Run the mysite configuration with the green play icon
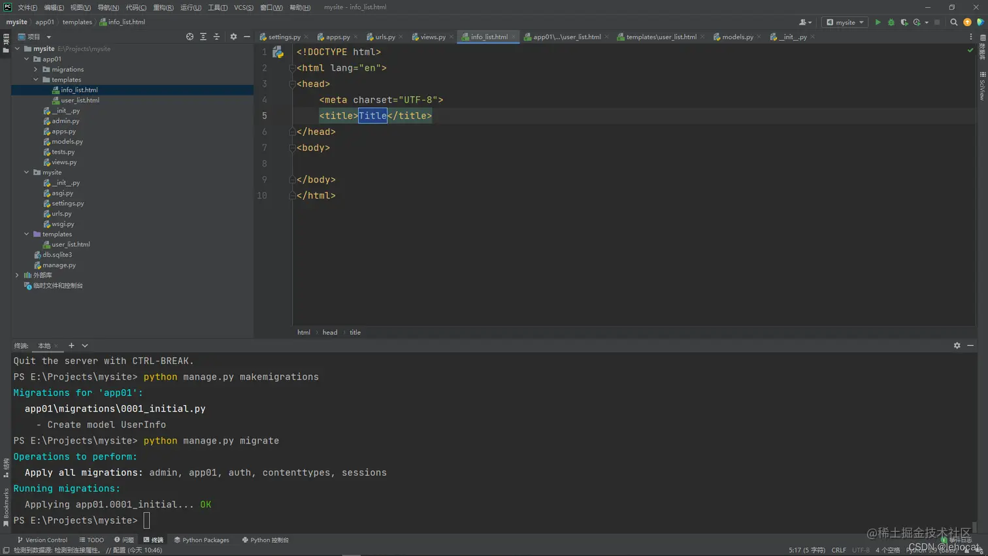988x556 pixels. [x=878, y=22]
